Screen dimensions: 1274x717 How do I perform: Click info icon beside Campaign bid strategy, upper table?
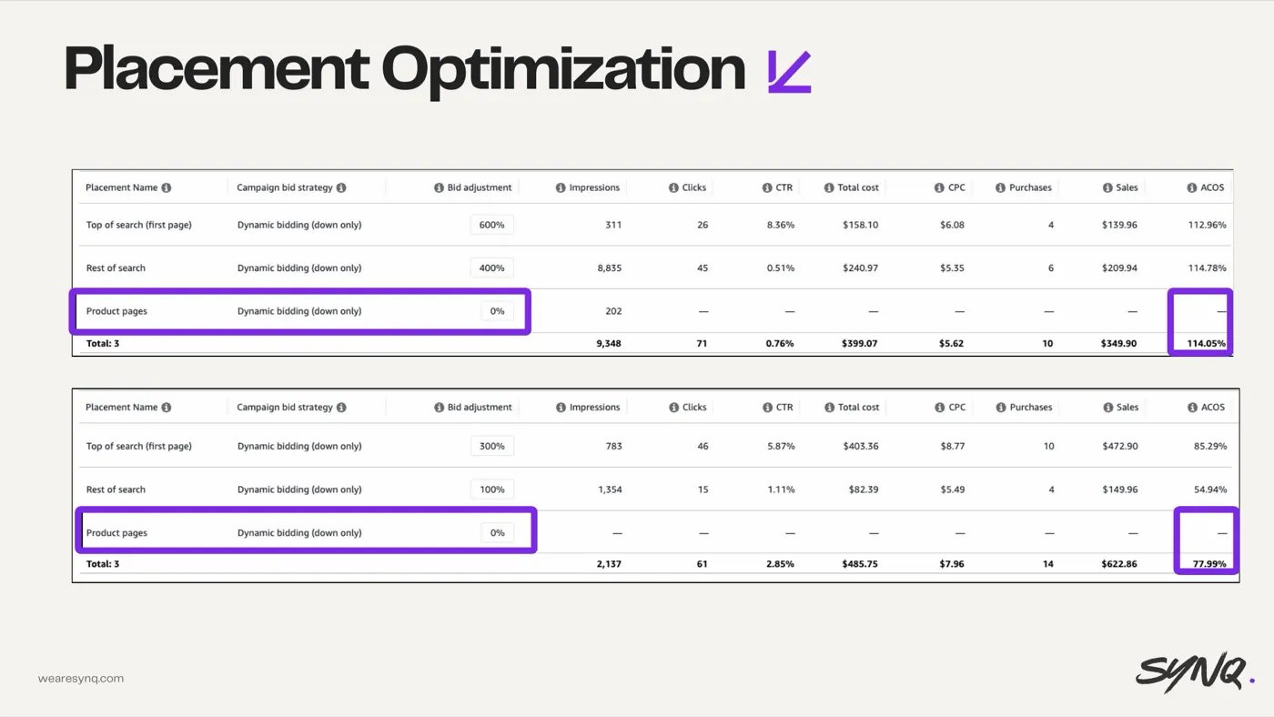[x=341, y=187]
